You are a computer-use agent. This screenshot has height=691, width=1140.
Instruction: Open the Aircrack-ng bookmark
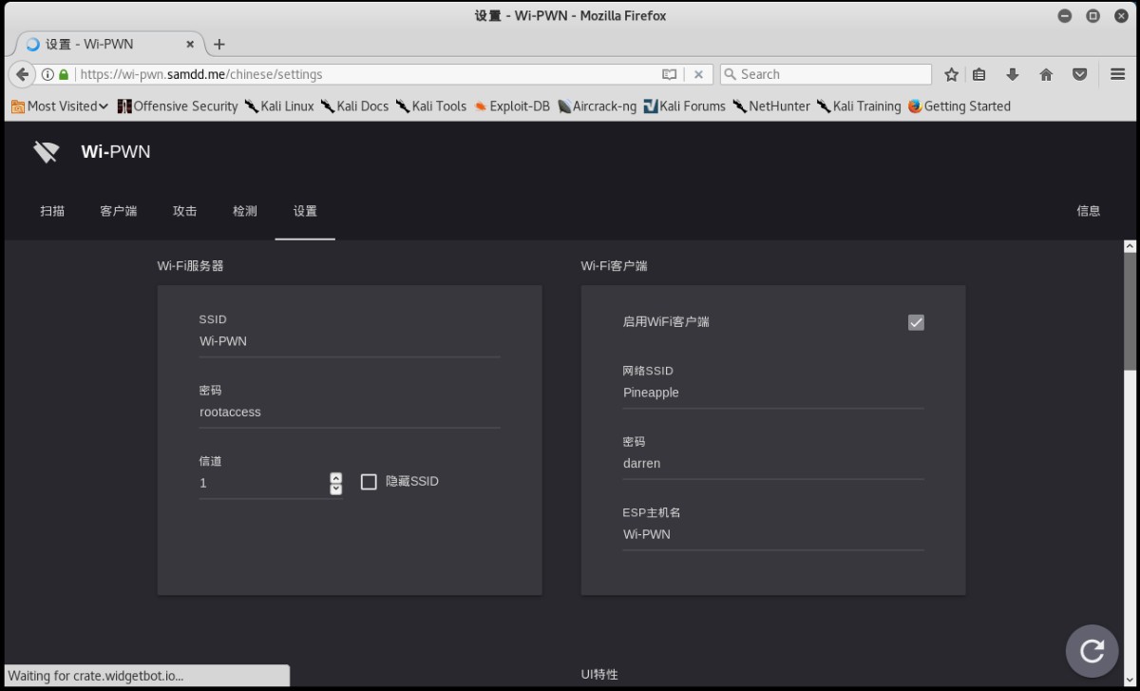tap(598, 106)
